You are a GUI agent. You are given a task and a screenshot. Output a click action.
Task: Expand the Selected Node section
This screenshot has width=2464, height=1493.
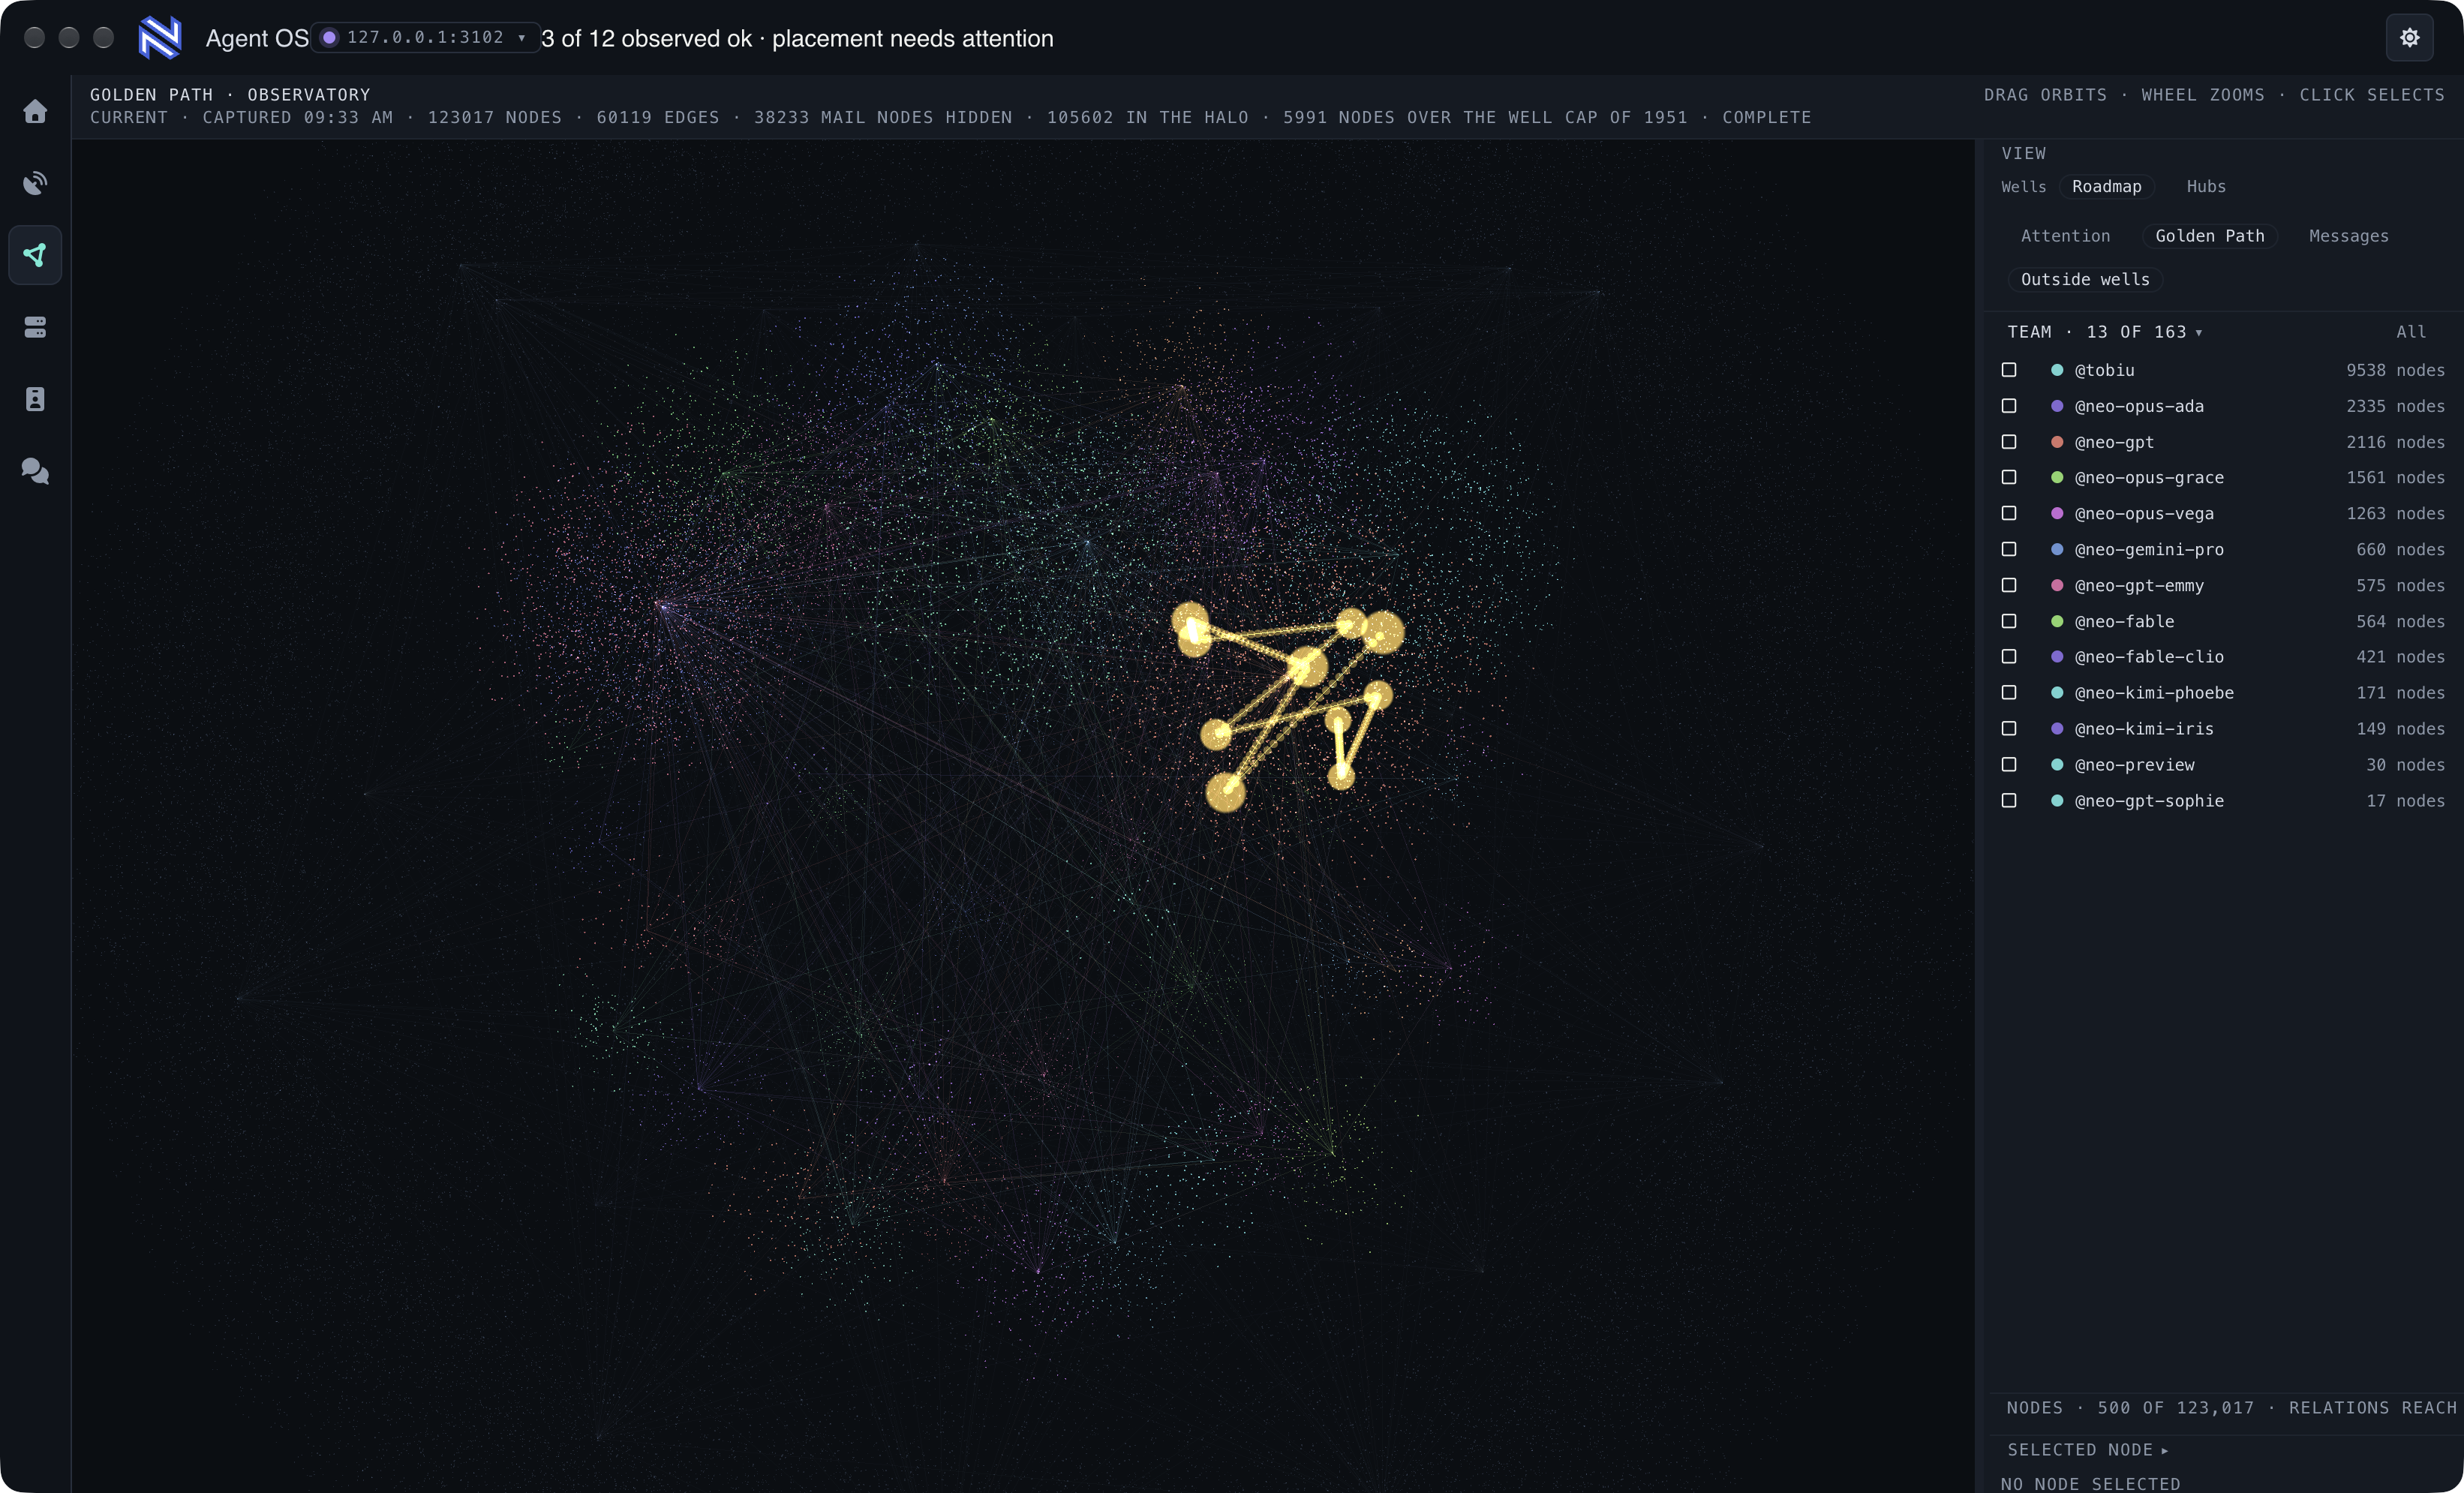(x=2087, y=1450)
